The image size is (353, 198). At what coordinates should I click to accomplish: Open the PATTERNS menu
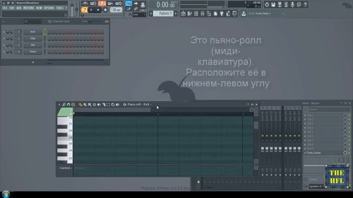pyautogui.click(x=29, y=8)
